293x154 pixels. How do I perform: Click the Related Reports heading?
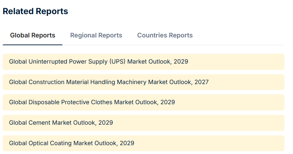[35, 11]
